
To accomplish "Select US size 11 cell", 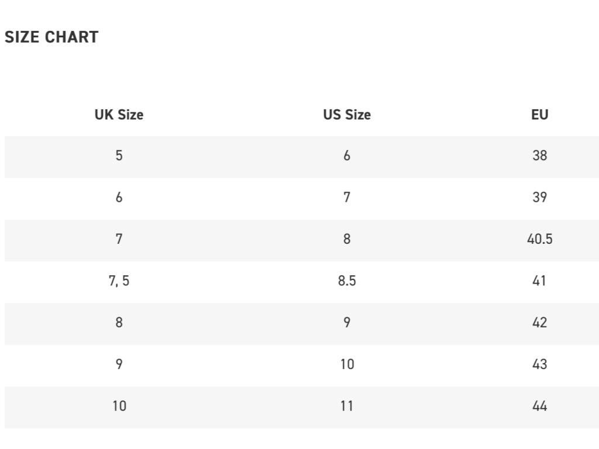I will tap(347, 406).
